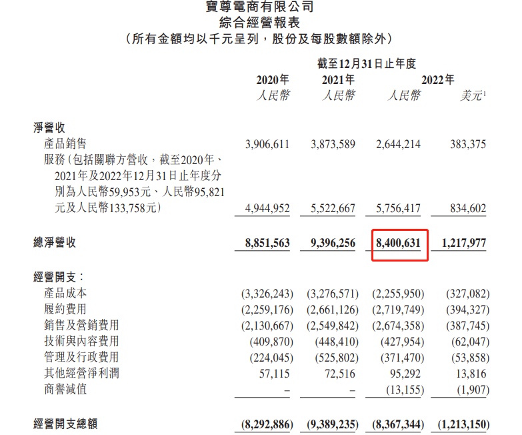Click total operating expenses (9,389,235)
This screenshot has height=435, width=522.
(x=333, y=424)
